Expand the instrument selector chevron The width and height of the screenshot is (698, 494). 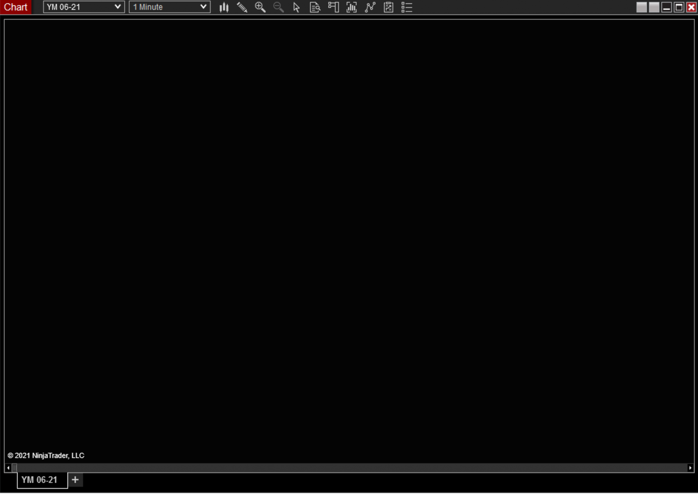[x=118, y=7]
